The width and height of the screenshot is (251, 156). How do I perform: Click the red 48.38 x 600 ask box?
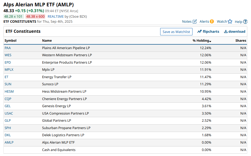point(35,16)
